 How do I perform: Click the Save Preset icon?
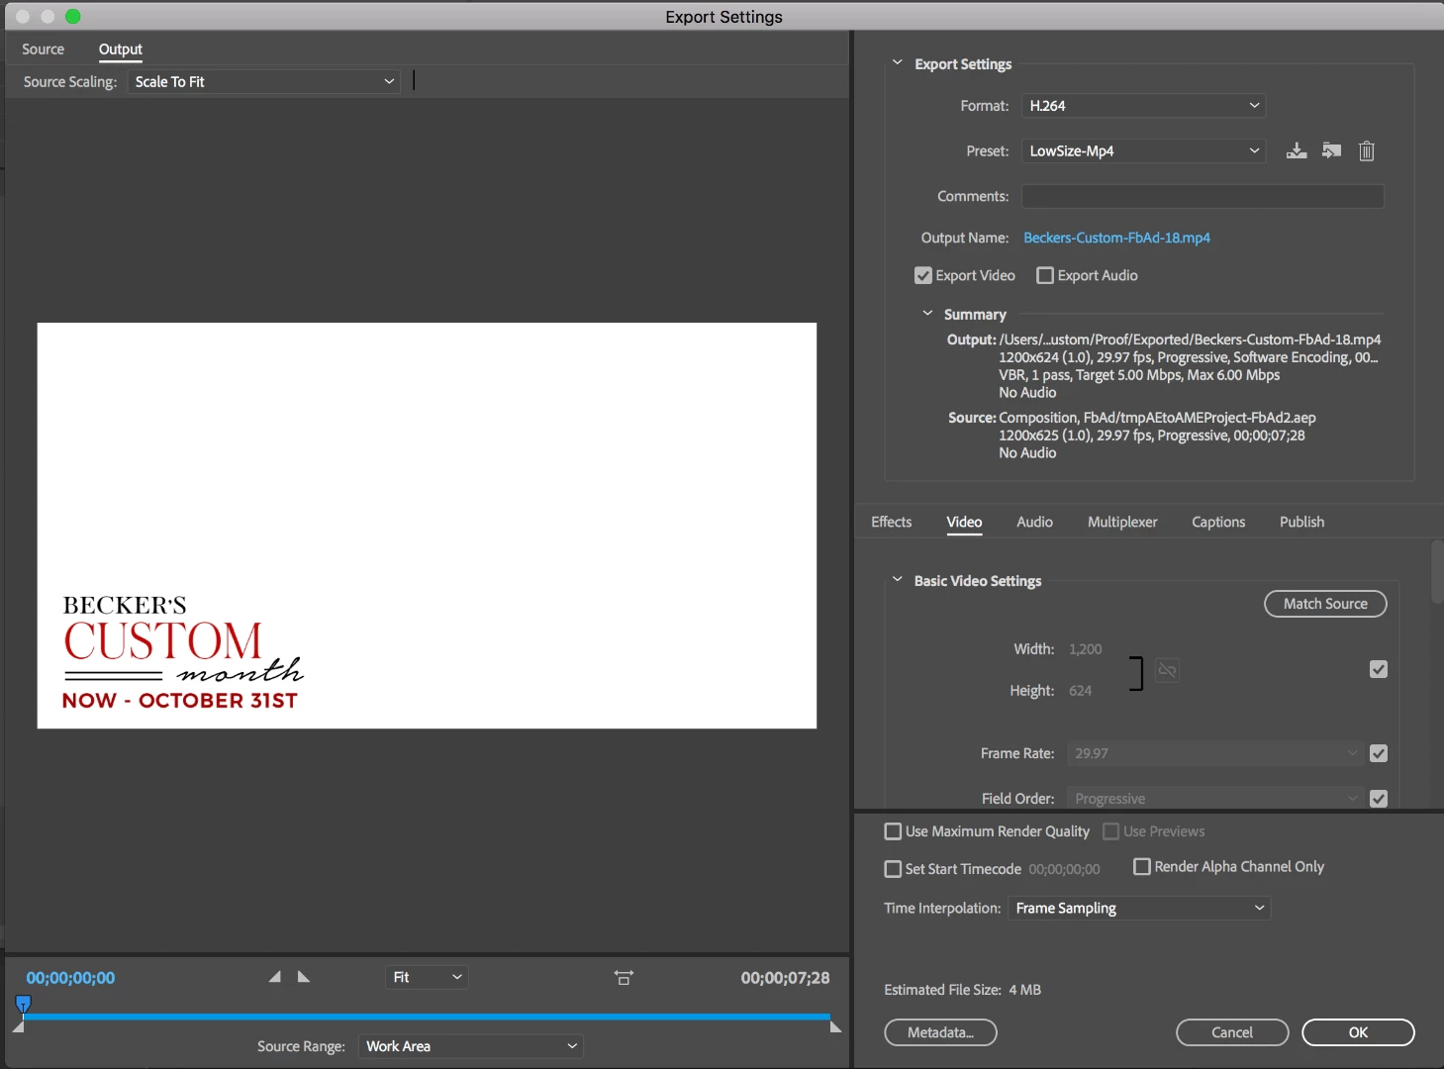[x=1296, y=150]
